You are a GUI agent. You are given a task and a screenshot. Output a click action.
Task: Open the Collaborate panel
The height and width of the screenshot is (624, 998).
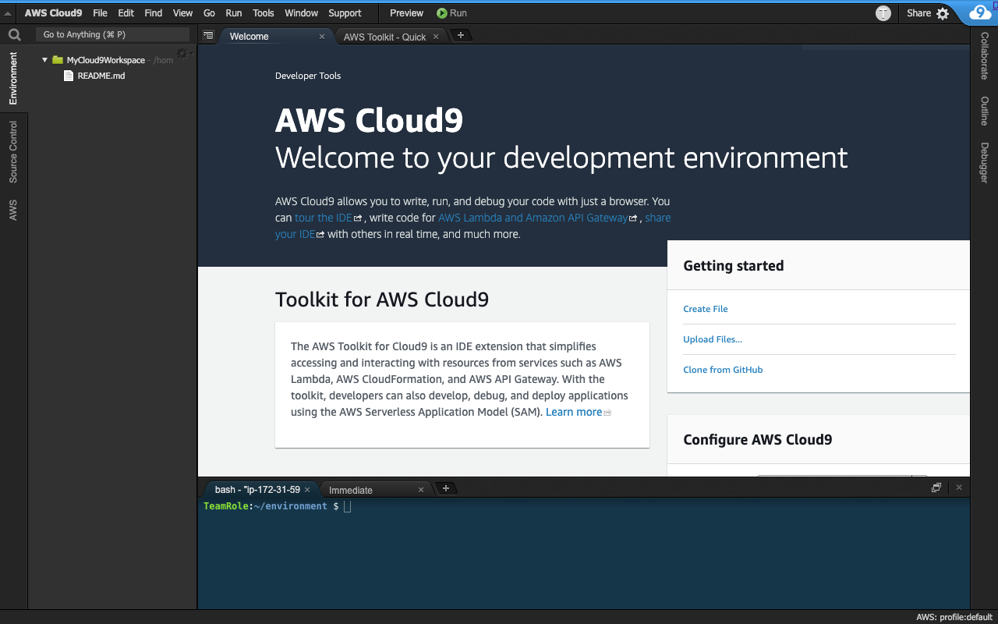click(x=984, y=56)
